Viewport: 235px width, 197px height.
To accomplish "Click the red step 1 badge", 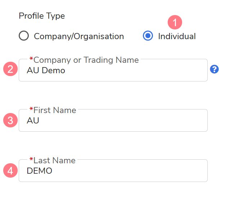I will pos(175,23).
